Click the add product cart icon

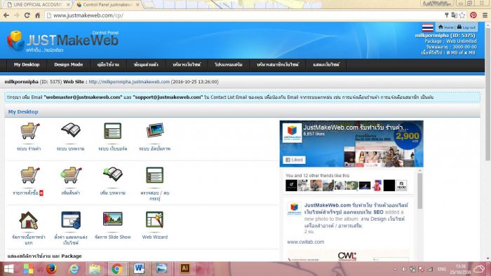pos(71,175)
